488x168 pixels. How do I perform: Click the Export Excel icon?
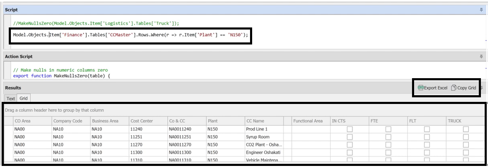tap(421, 88)
